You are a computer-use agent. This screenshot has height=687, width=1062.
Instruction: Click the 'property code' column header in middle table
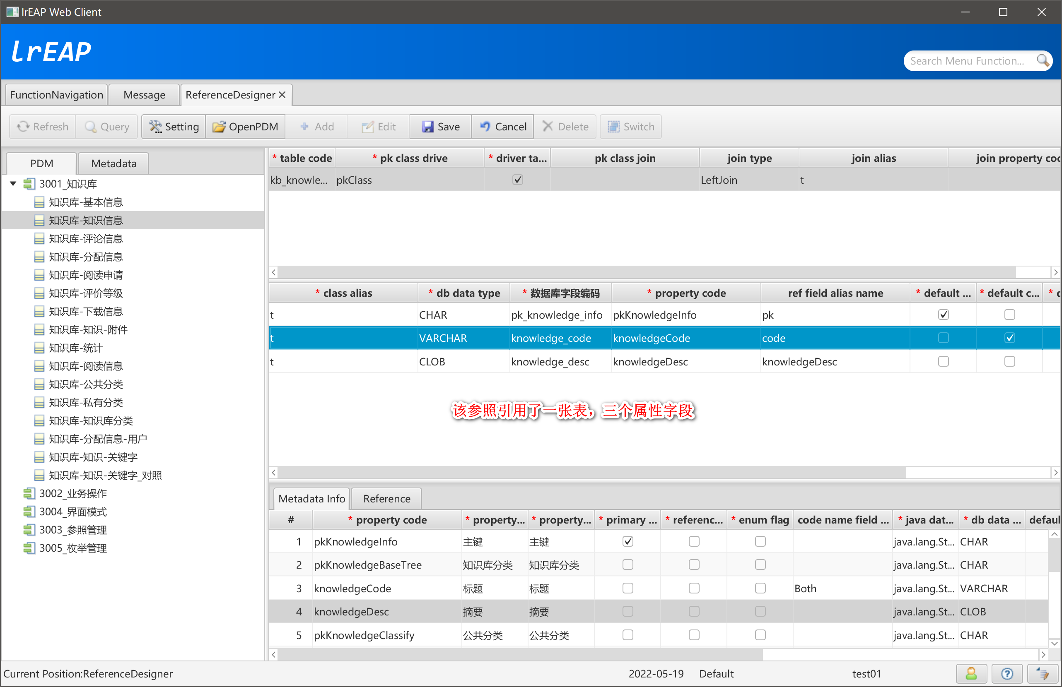[x=686, y=293]
